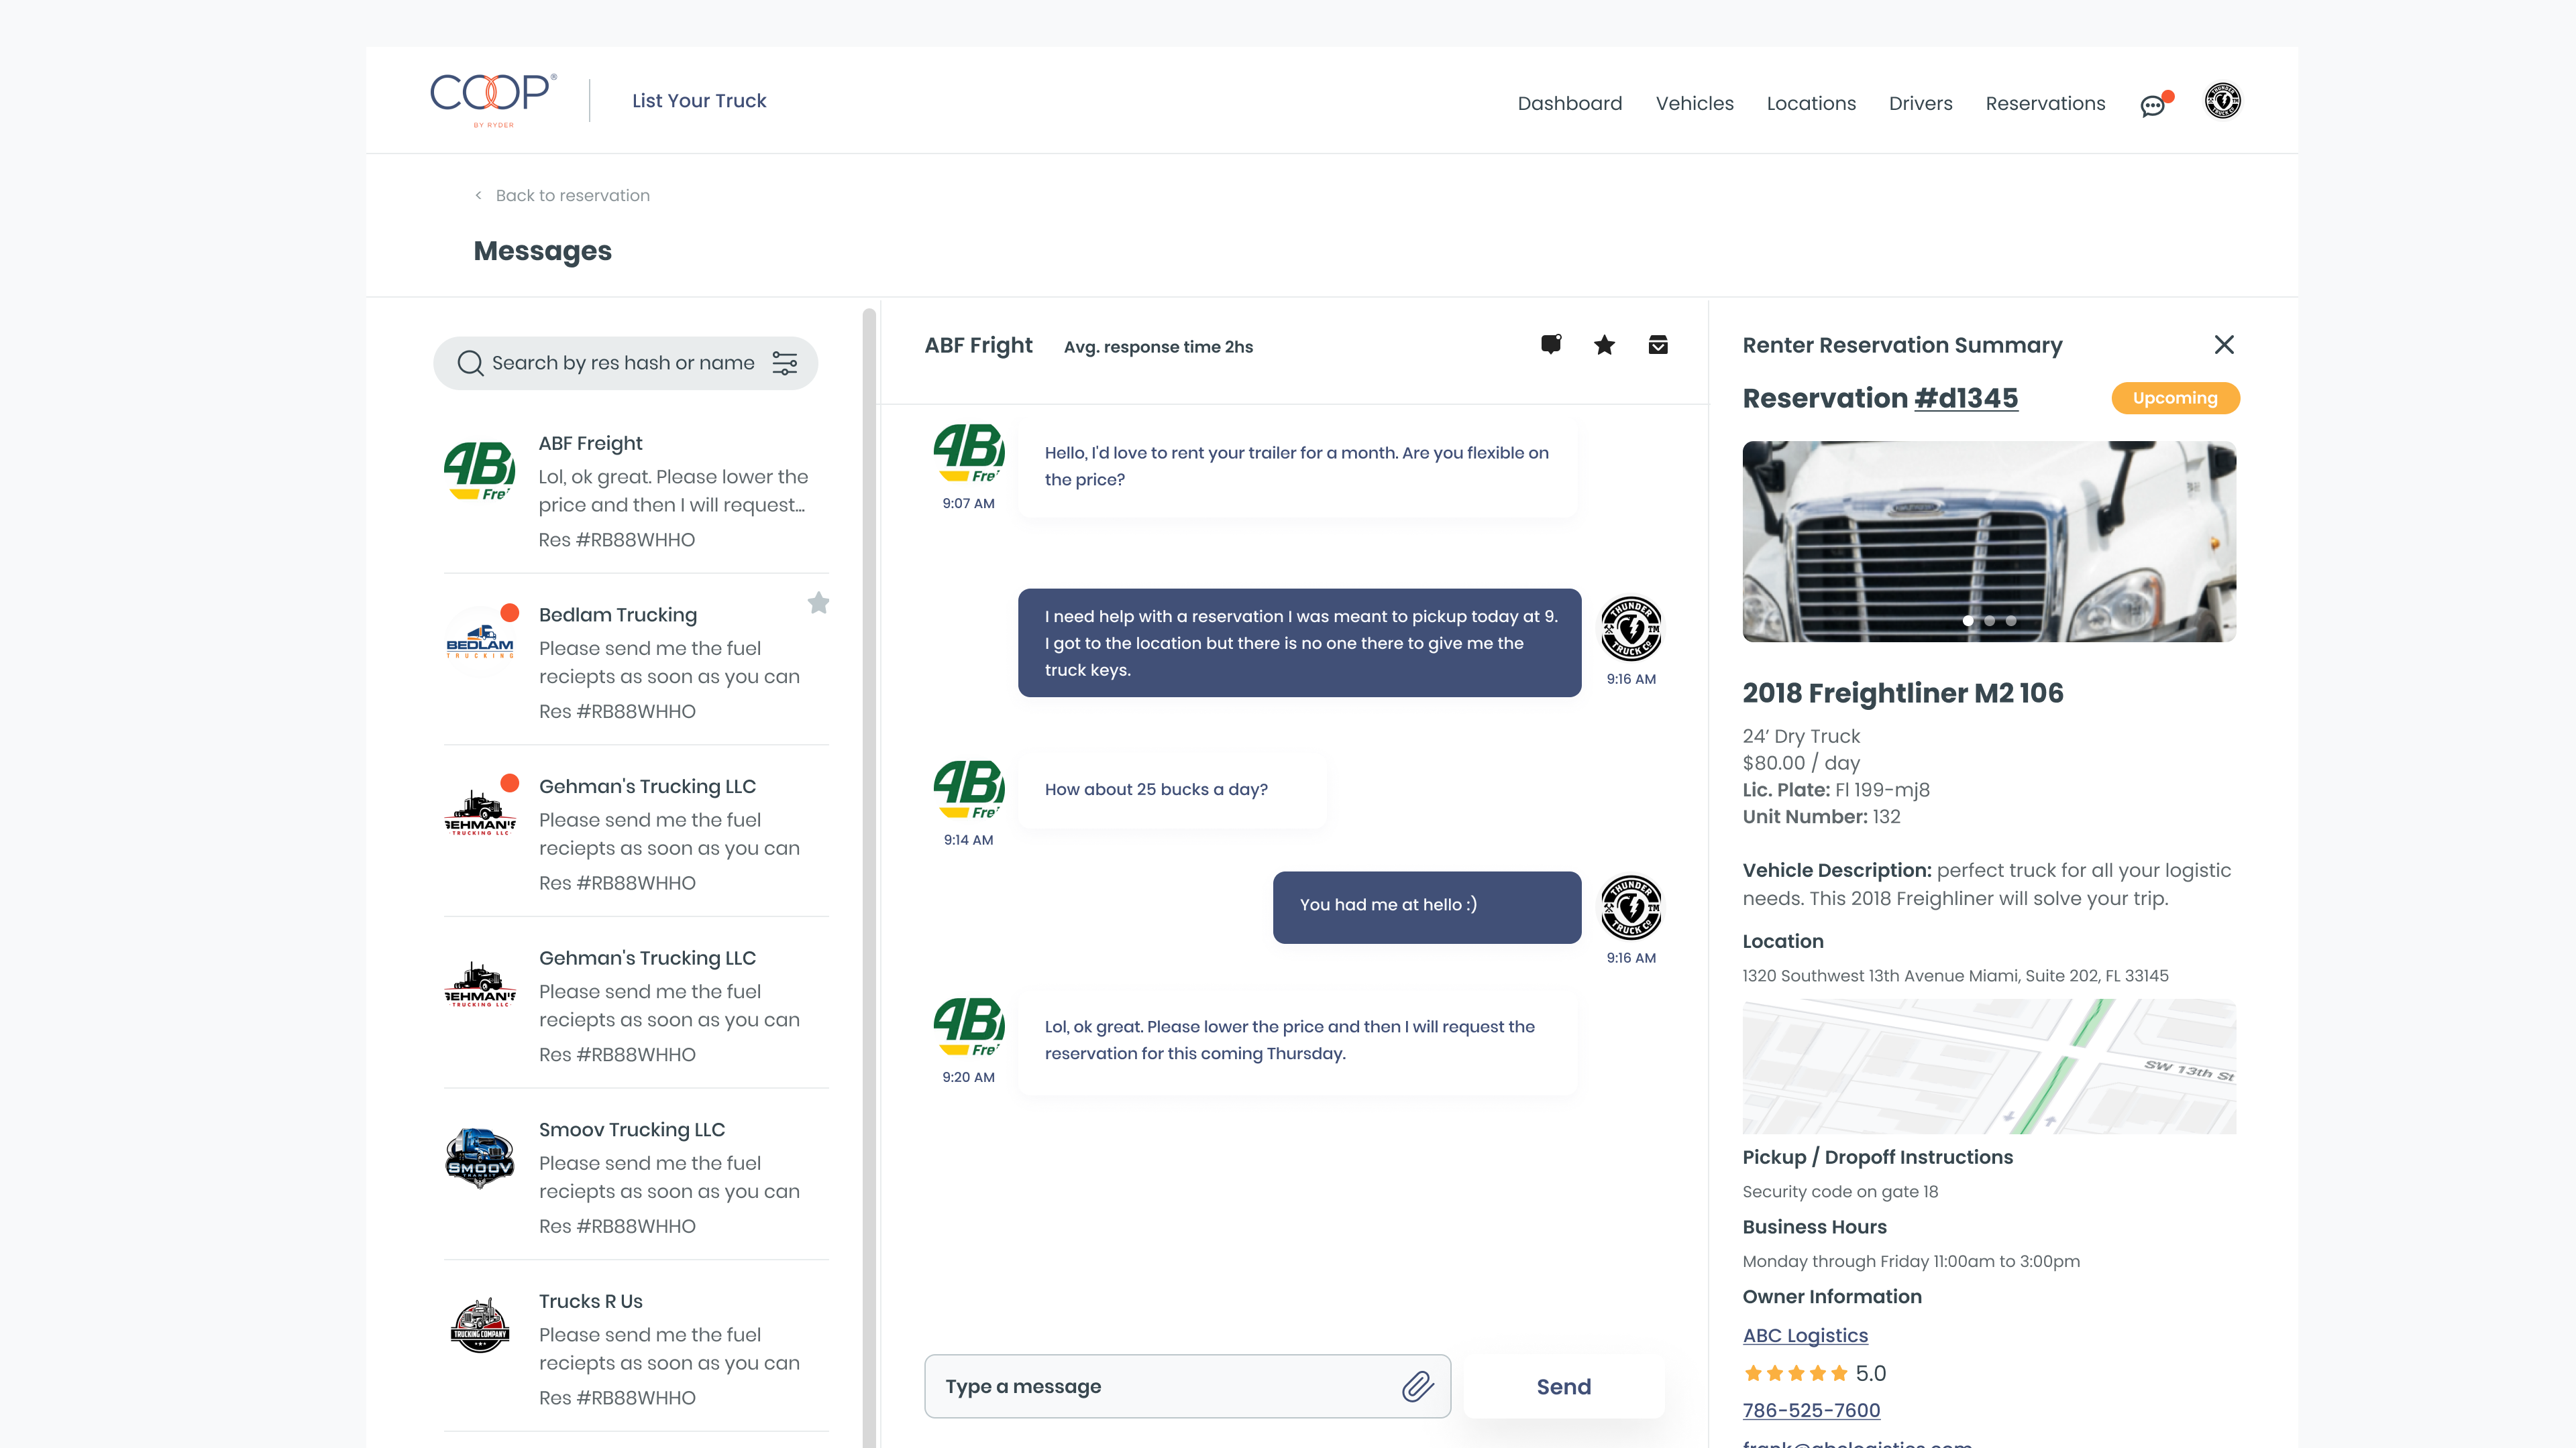Image resolution: width=2576 pixels, height=1448 pixels.
Task: Go back using Back to reservation chevron
Action: coord(479,195)
